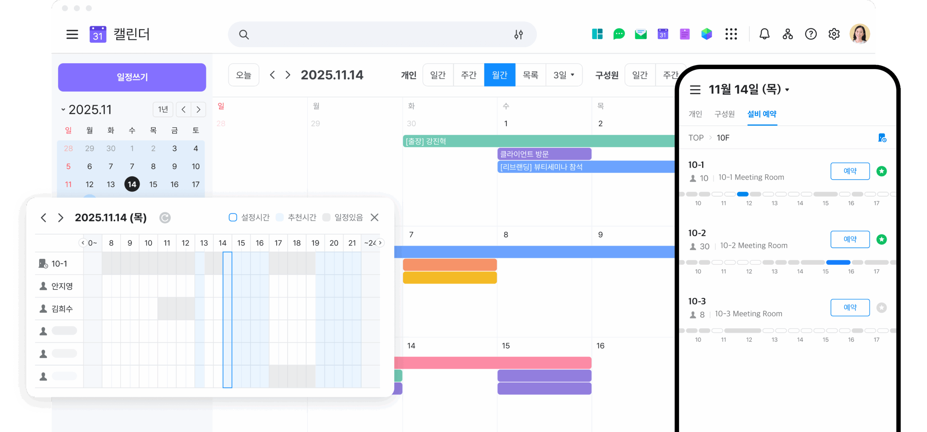Go to previous month in mini calendar
Image resolution: width=927 pixels, height=432 pixels.
click(x=184, y=110)
